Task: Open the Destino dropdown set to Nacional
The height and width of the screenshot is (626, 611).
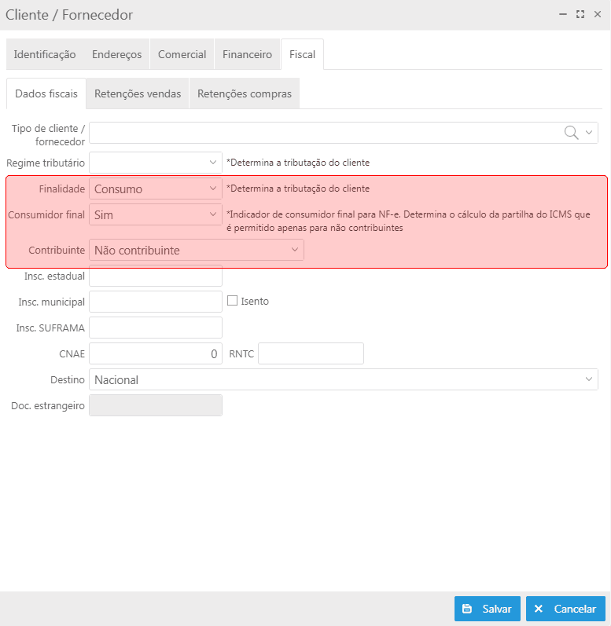Action: pyautogui.click(x=344, y=379)
